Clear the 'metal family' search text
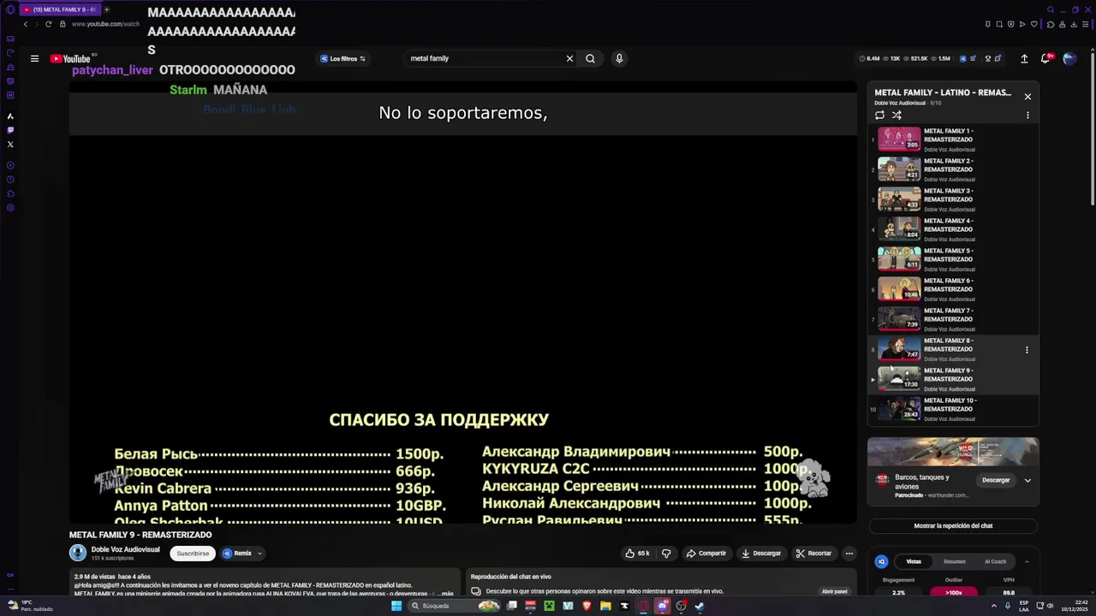The width and height of the screenshot is (1096, 616). (569, 58)
